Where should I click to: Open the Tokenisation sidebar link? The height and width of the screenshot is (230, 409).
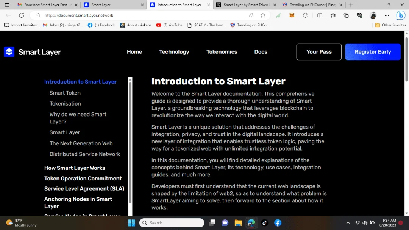[x=65, y=104]
